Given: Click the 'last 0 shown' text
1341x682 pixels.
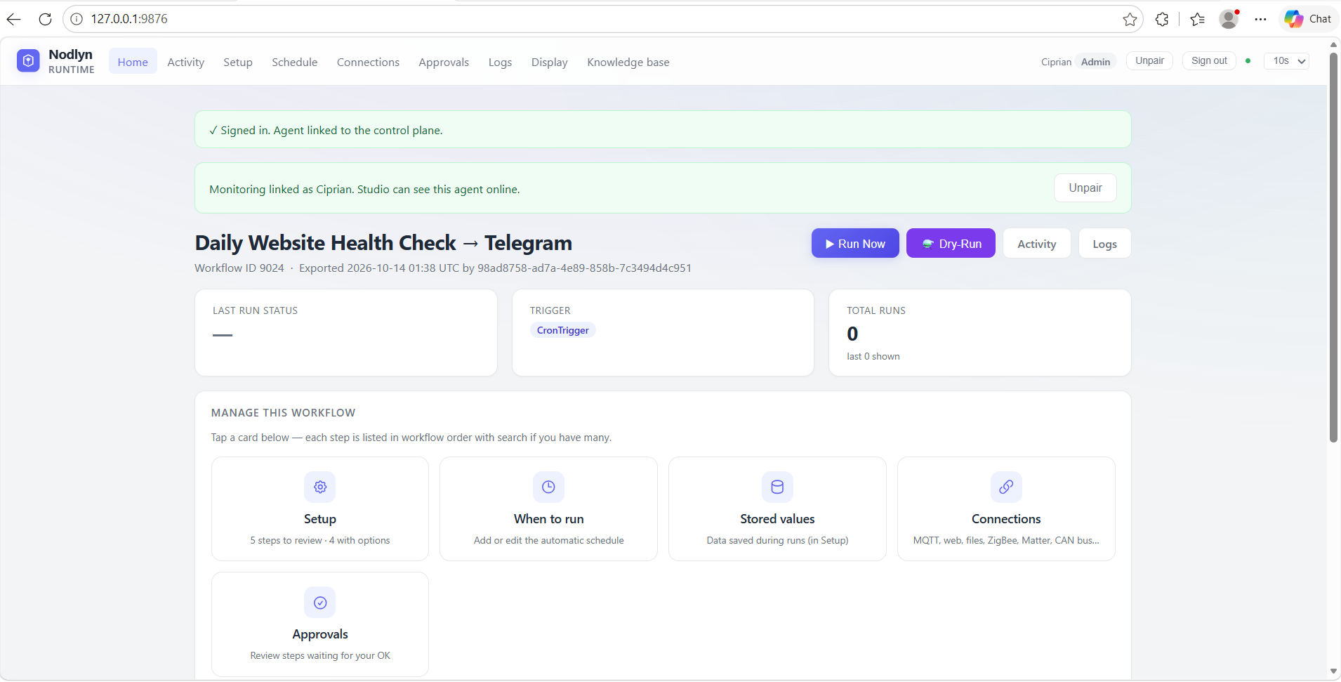Looking at the screenshot, I should pyautogui.click(x=873, y=357).
